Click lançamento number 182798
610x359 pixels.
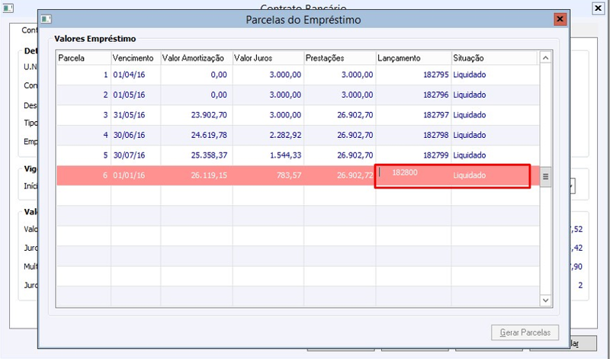tap(436, 136)
